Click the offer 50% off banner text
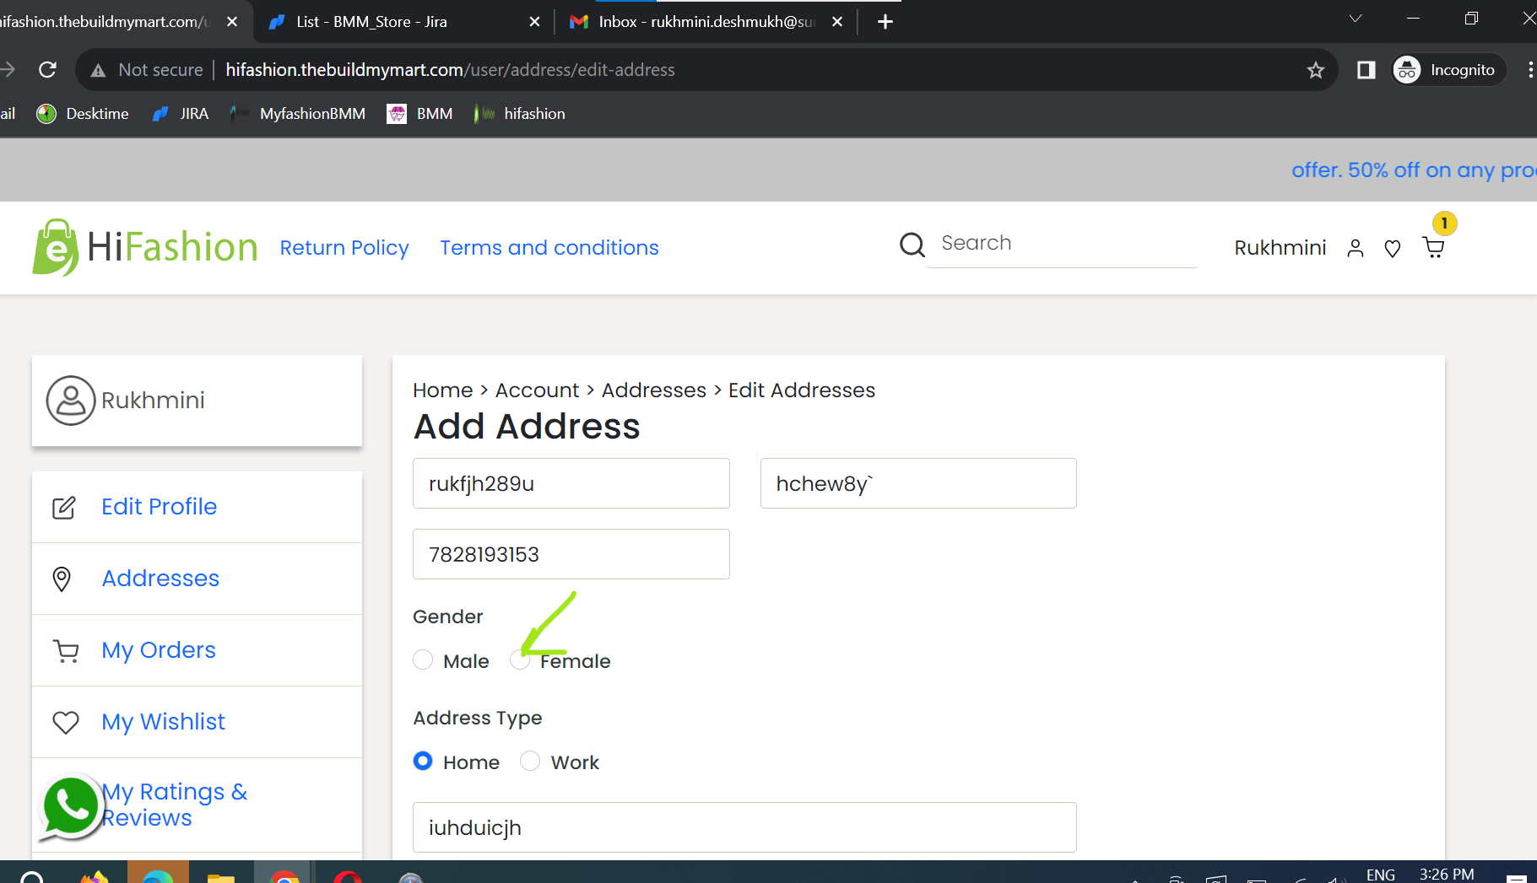Screen dimensions: 1537x883 [1414, 170]
